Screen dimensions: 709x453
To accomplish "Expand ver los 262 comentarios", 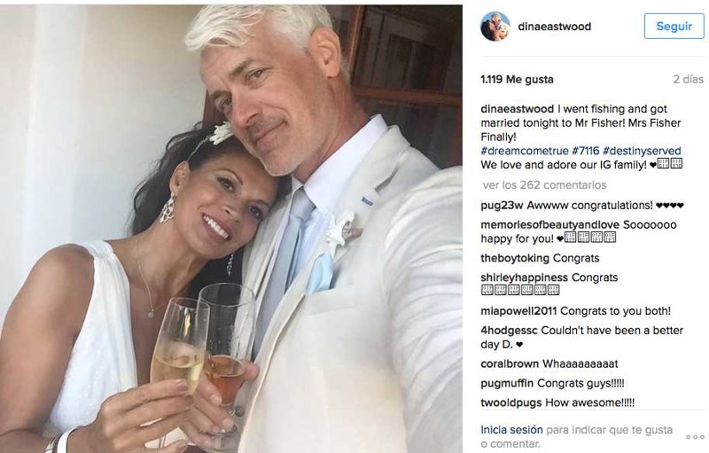I will coord(544,185).
